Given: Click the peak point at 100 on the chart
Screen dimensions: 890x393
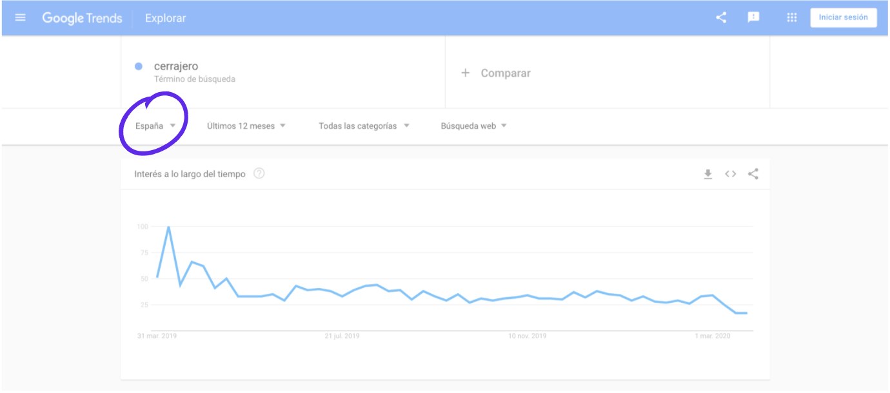Looking at the screenshot, I should click(x=169, y=227).
